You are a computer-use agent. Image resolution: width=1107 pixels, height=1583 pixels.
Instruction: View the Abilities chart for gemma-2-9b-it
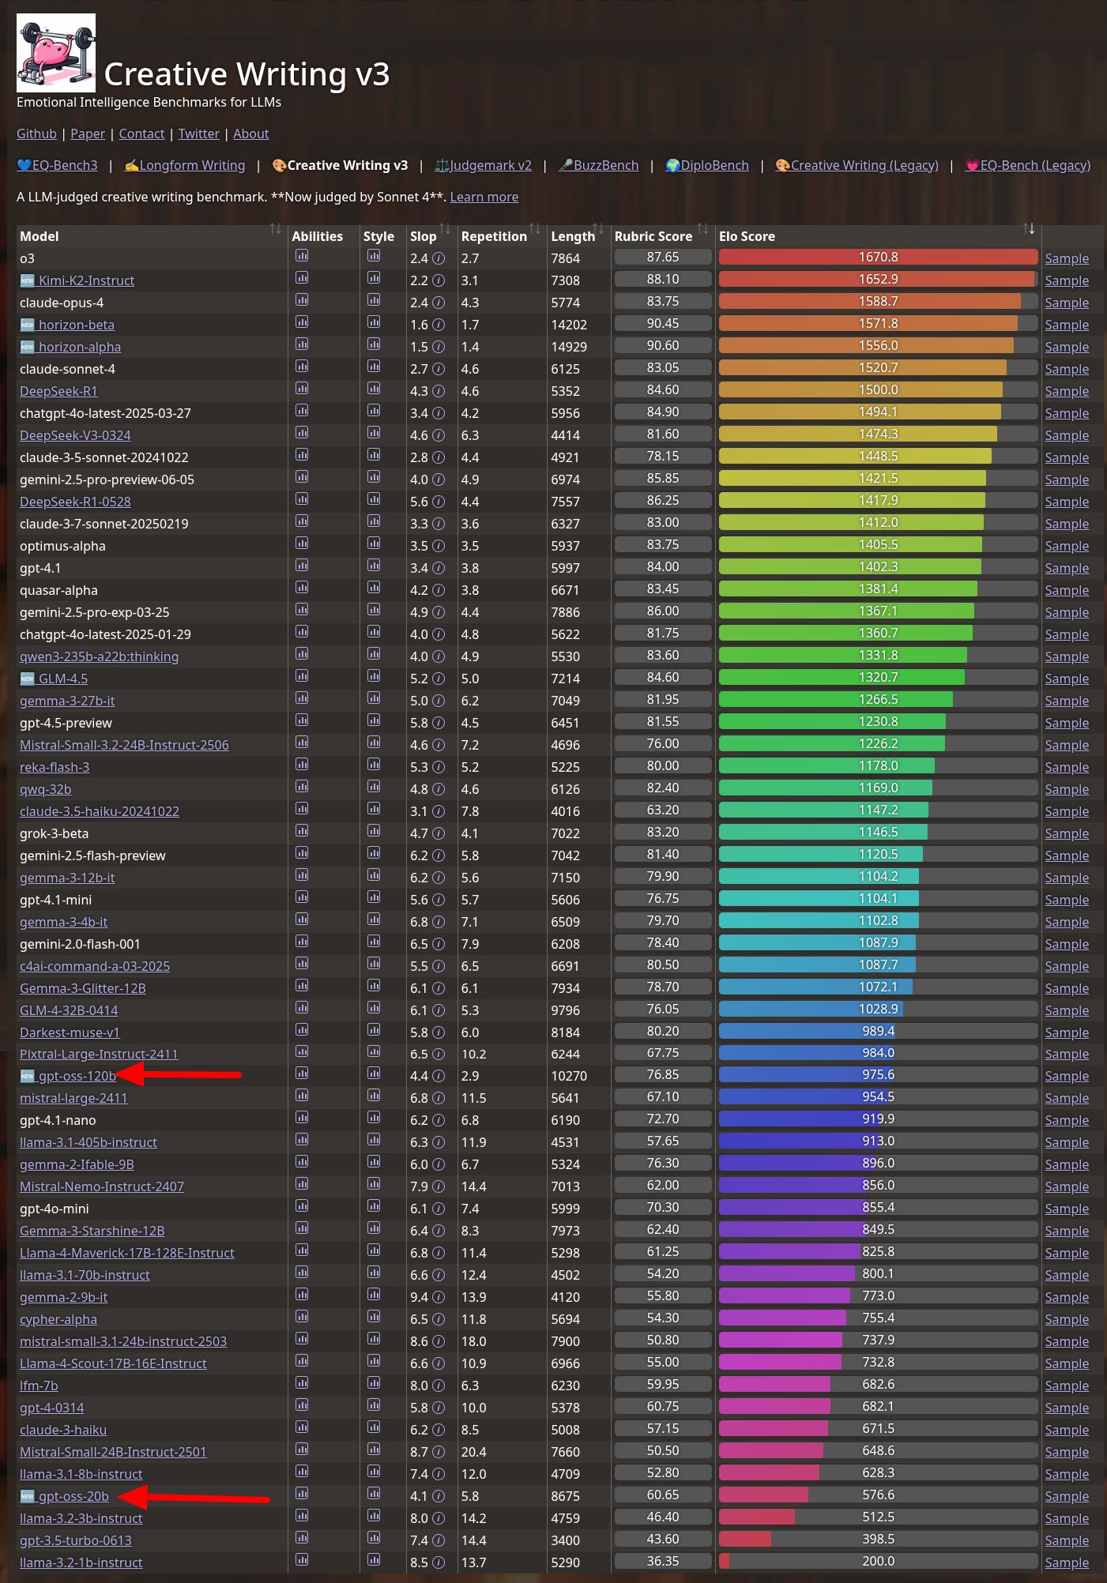[302, 1295]
